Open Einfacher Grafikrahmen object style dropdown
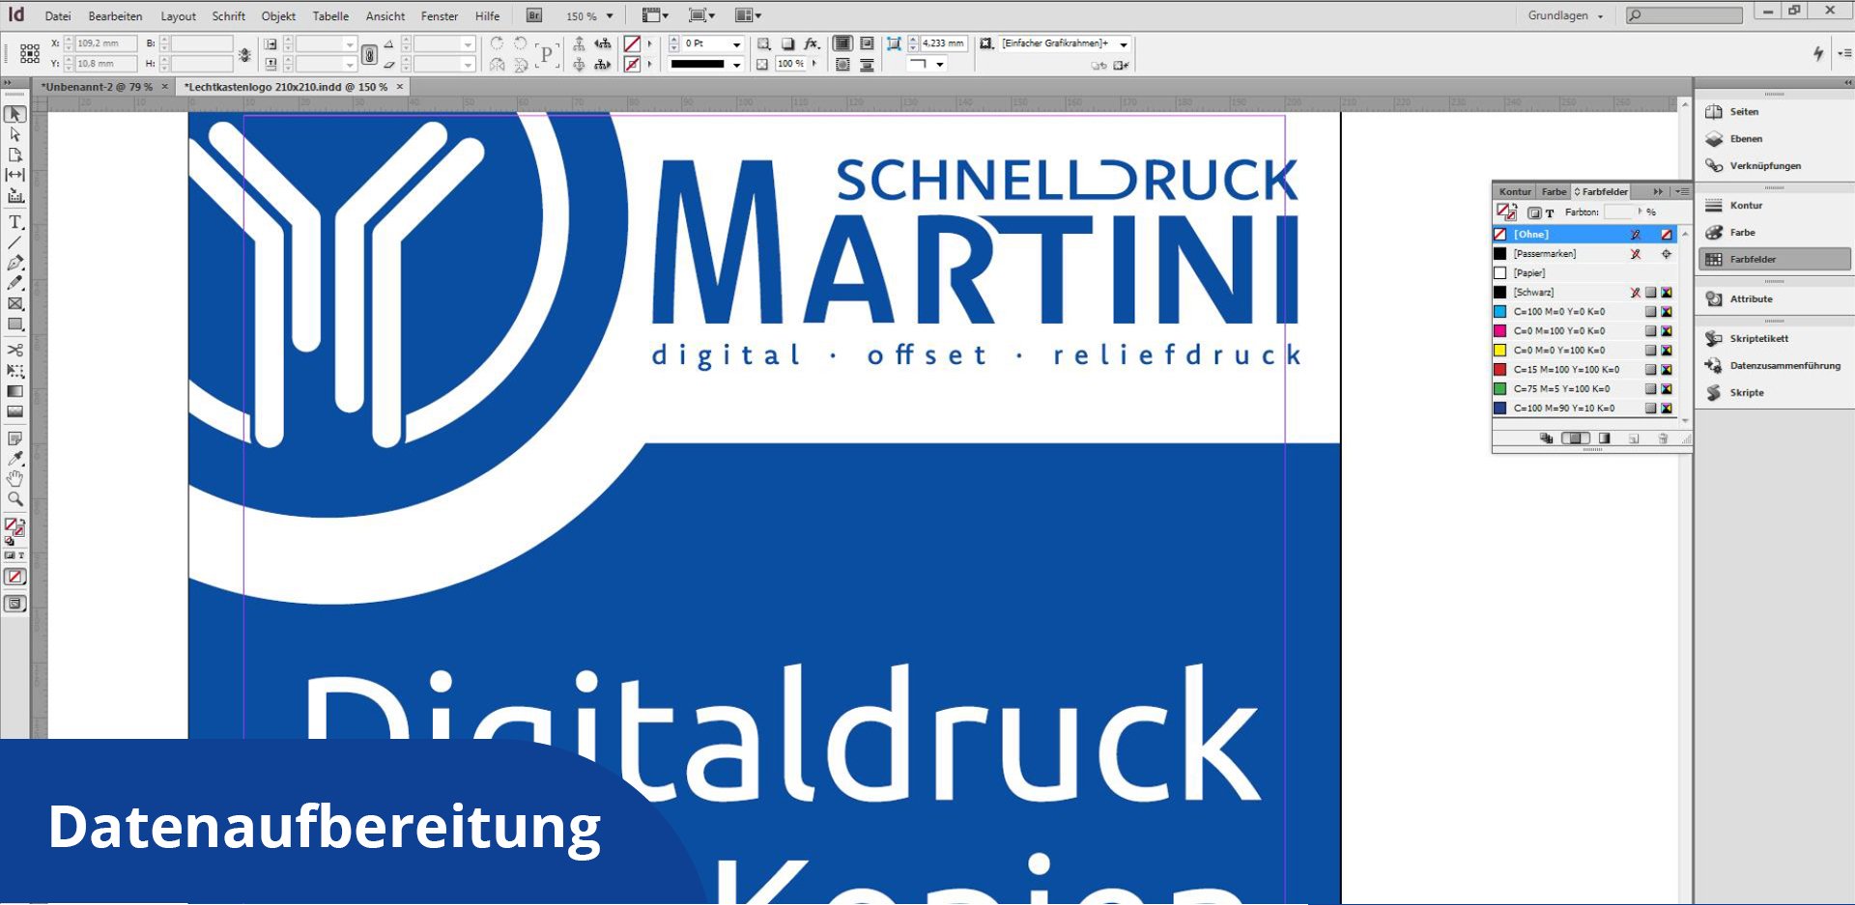This screenshot has width=1855, height=905. pyautogui.click(x=1124, y=44)
